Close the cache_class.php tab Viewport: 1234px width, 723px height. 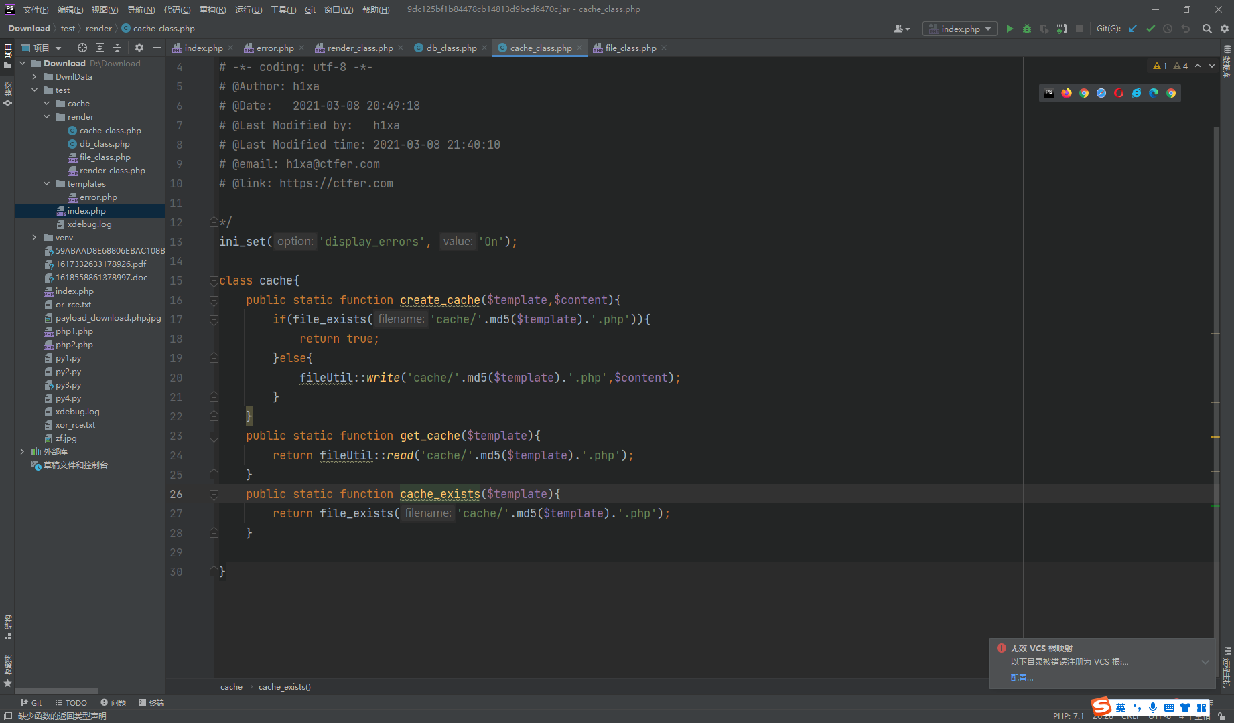point(579,48)
